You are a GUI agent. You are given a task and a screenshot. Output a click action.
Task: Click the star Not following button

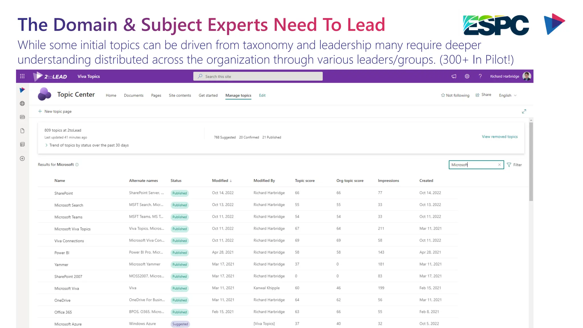click(x=455, y=95)
